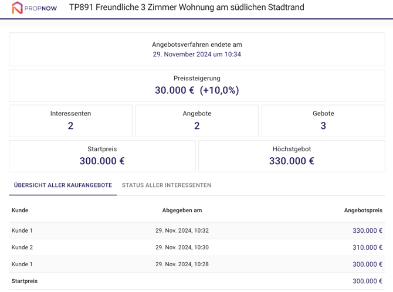Click the TP891 listing title
Viewport: 393px width, 292px height.
pos(187,8)
